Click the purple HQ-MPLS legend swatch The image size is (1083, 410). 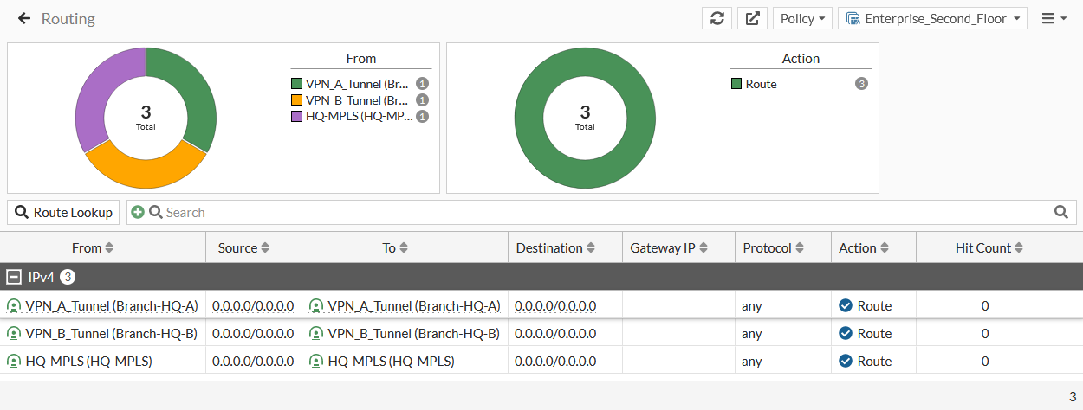297,116
